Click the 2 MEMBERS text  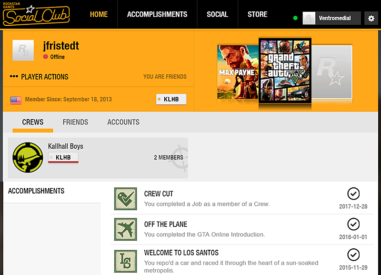click(x=169, y=158)
